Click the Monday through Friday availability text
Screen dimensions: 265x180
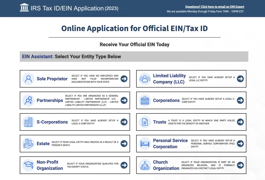[x=206, y=11]
